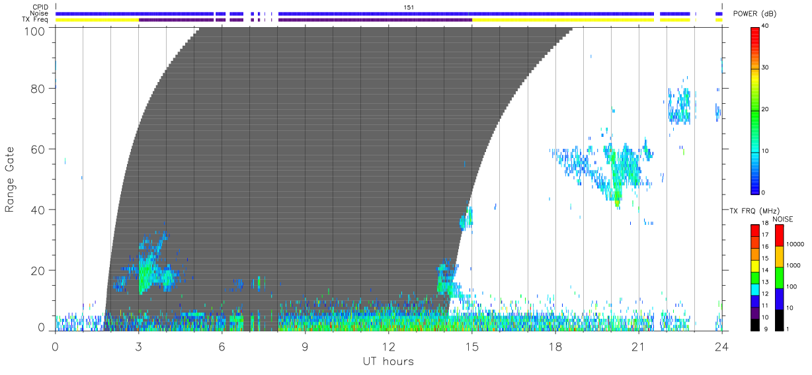
Task: Click the 'TX Freq' row label
Action: pos(36,19)
